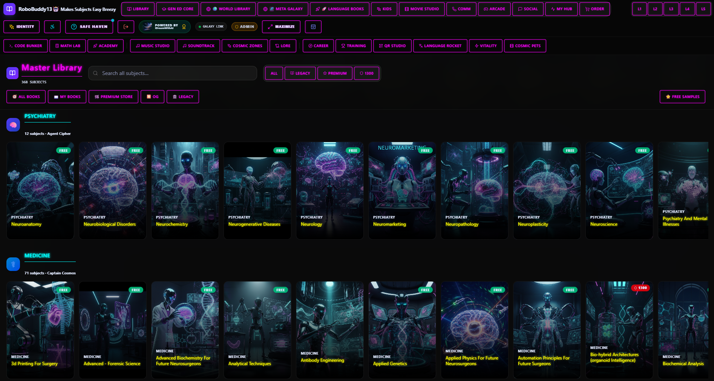
Task: Open the Language Books tab
Action: tap(340, 9)
